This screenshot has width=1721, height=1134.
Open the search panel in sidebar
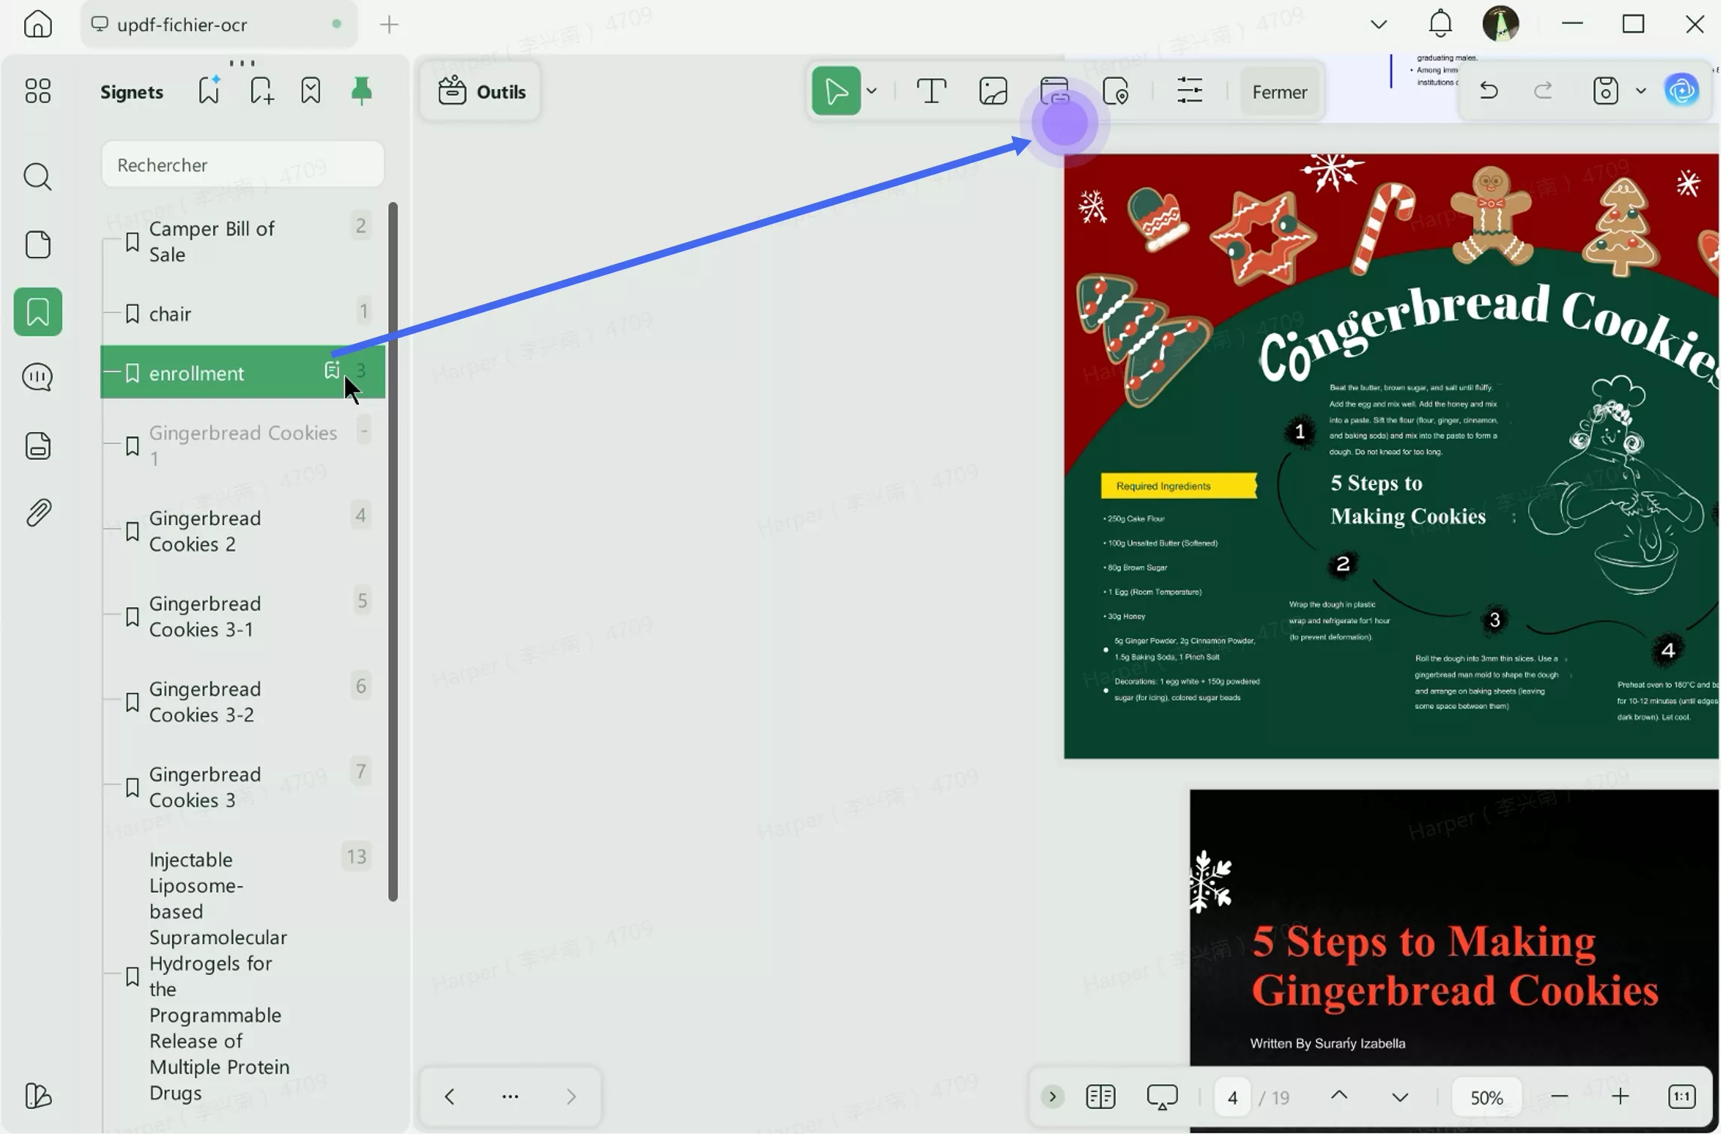coord(38,176)
